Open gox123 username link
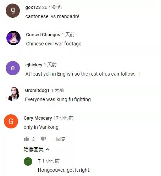The width and height of the screenshot is (161, 176). point(33,7)
